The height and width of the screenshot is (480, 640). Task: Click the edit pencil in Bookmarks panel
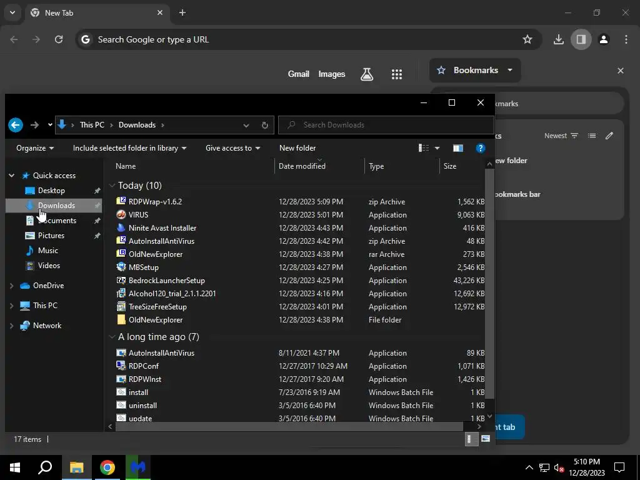609,136
